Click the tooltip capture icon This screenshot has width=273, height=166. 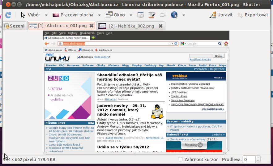[x=163, y=15]
